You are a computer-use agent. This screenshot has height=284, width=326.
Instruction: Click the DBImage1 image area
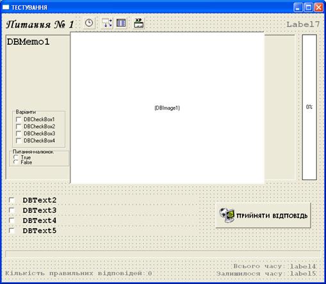(x=167, y=108)
